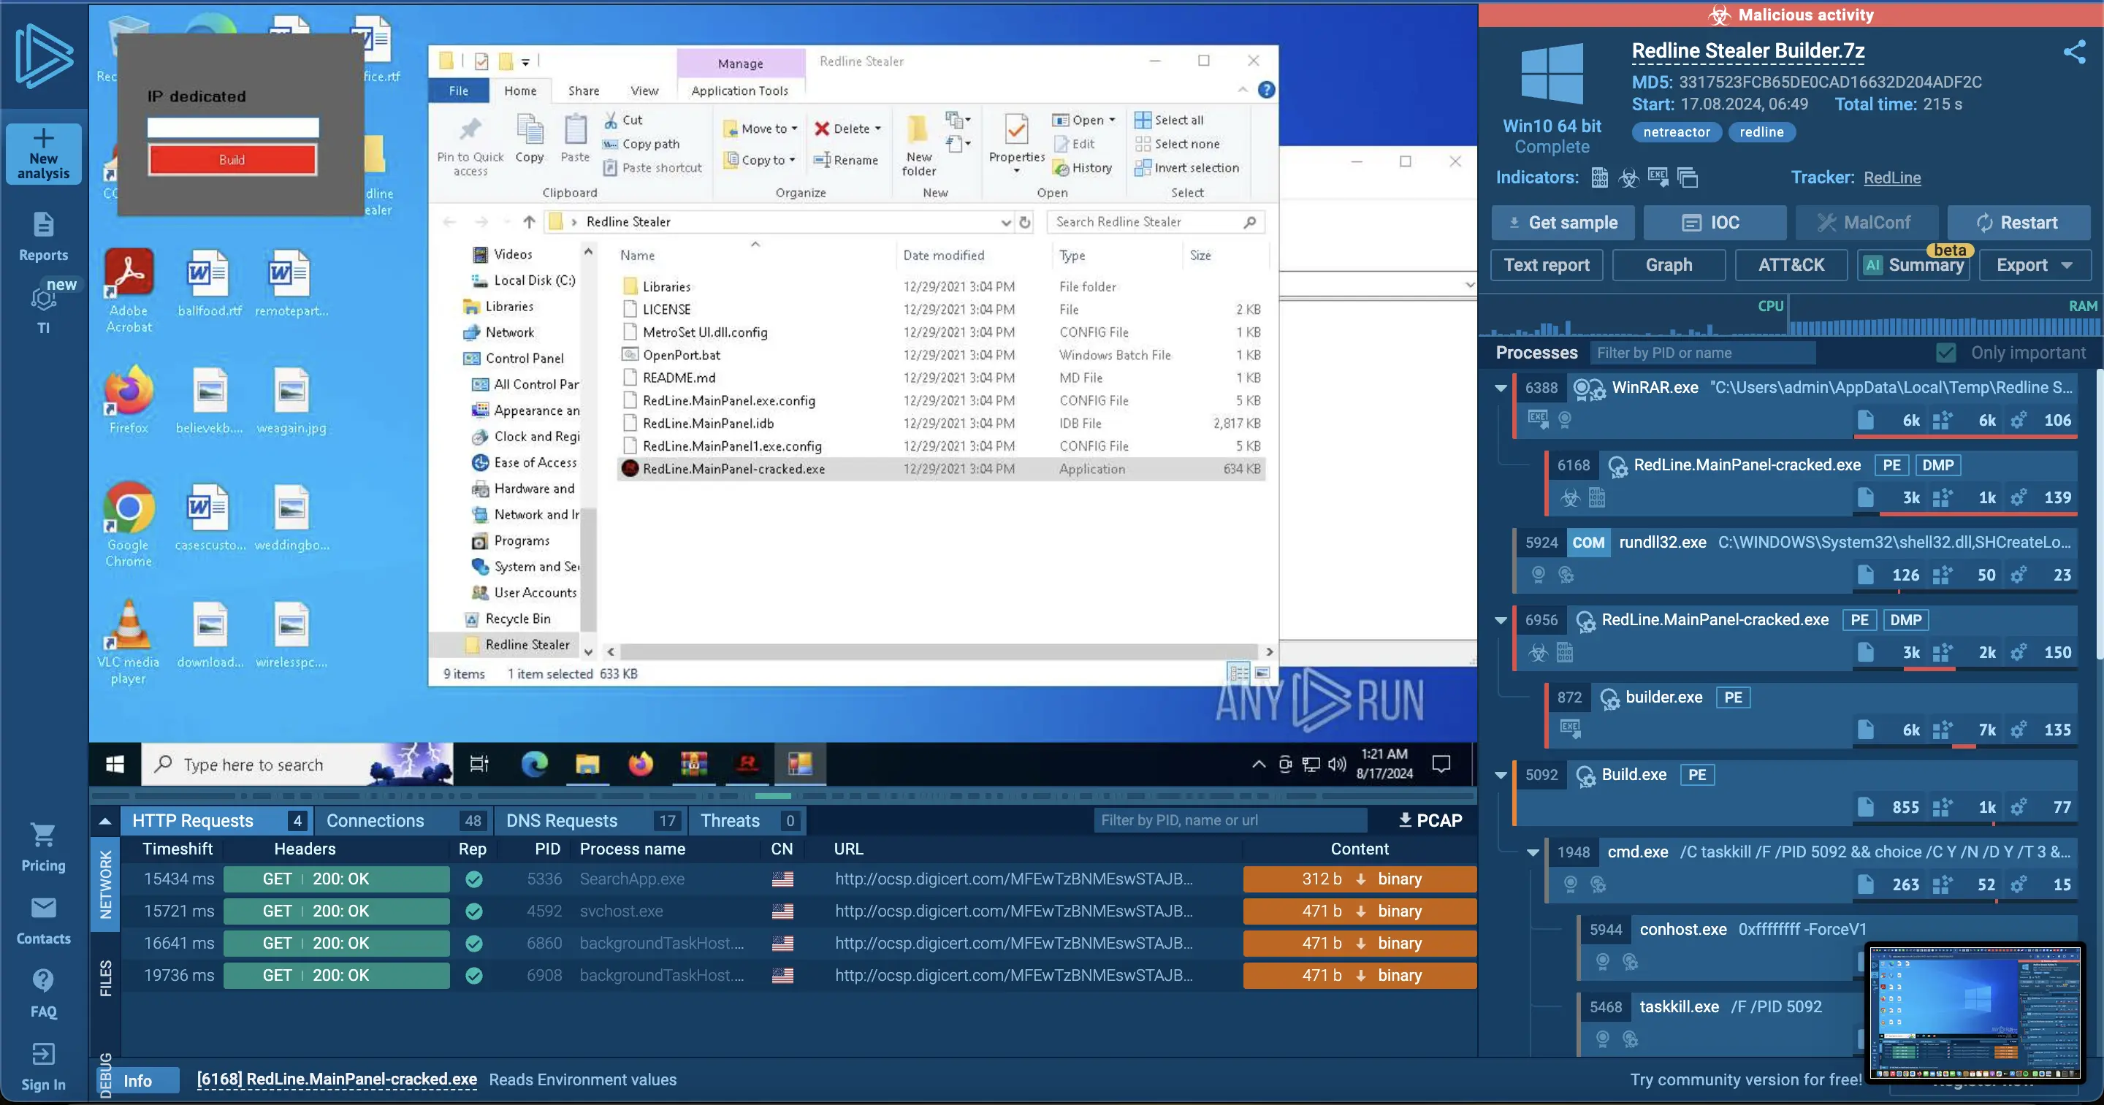Collapse the Explorer ribbon chevron
2104x1105 pixels.
1242,90
